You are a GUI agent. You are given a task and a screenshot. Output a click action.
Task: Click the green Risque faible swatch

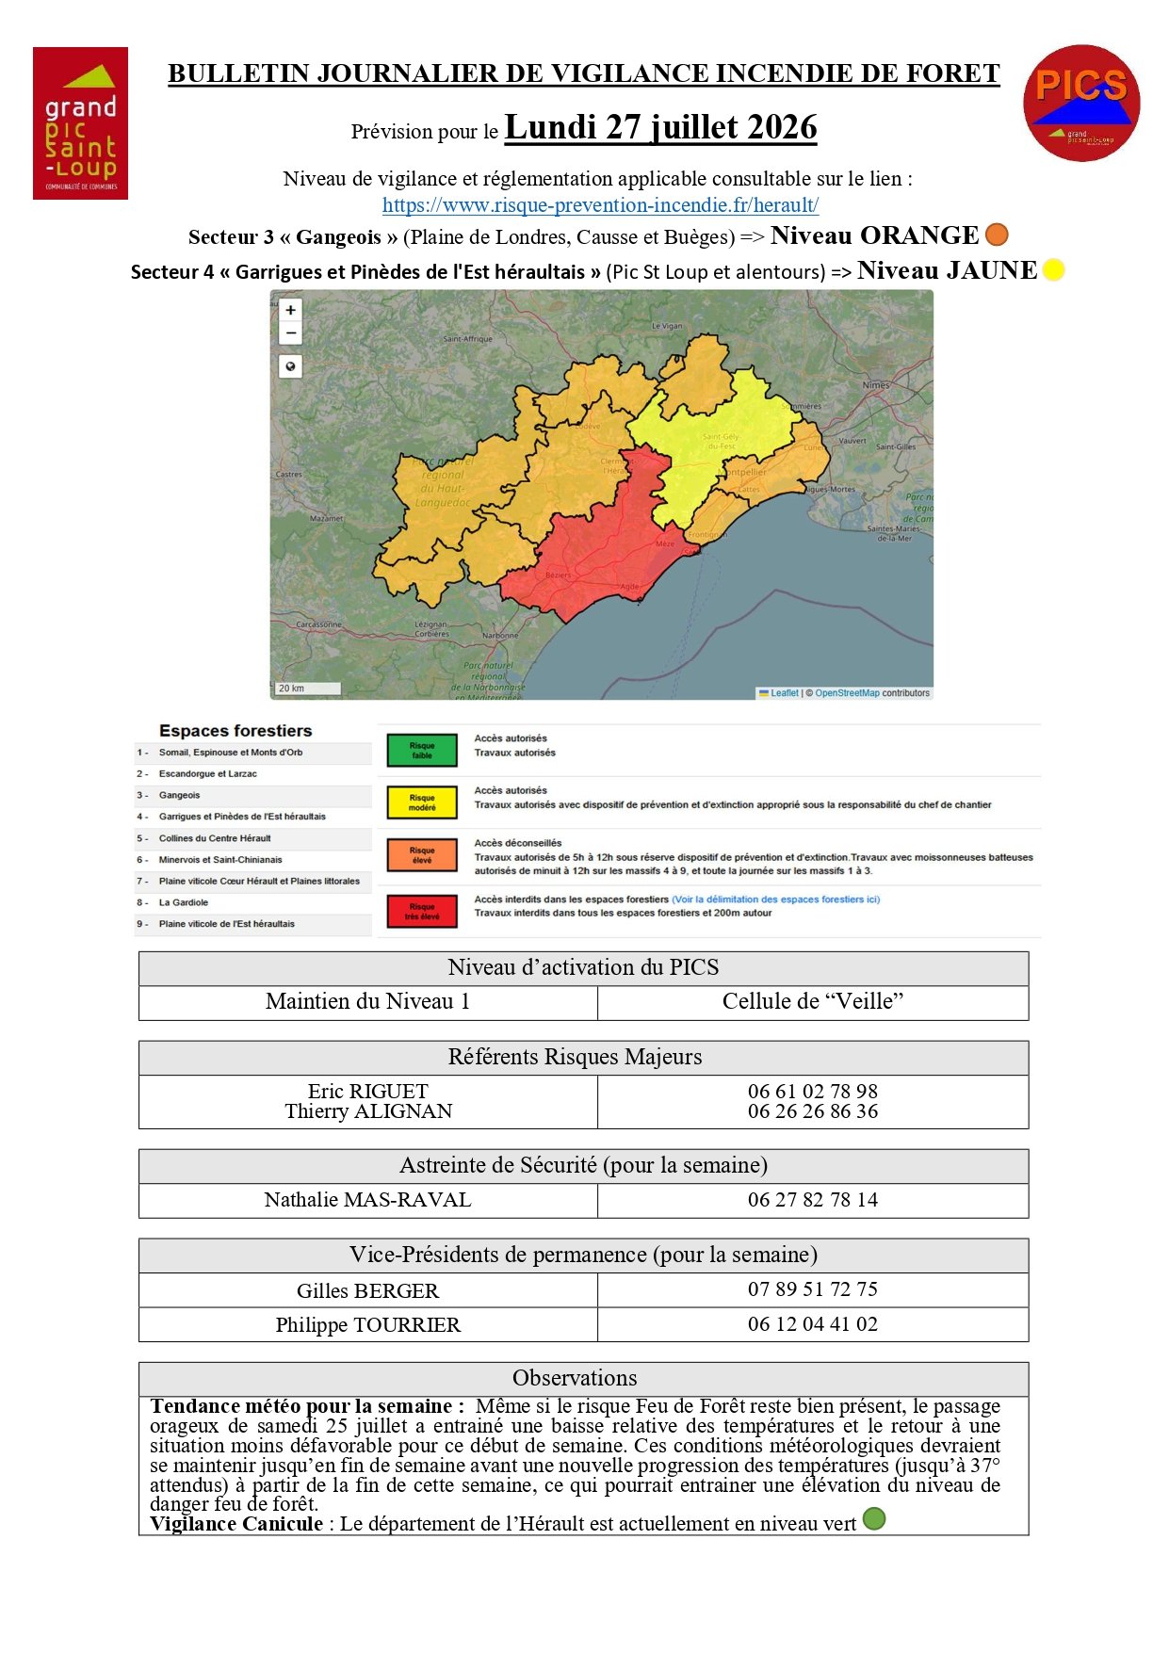coord(422,751)
